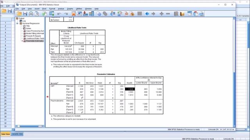Click the Go to Case icon

pyautogui.click(x=79, y=14)
